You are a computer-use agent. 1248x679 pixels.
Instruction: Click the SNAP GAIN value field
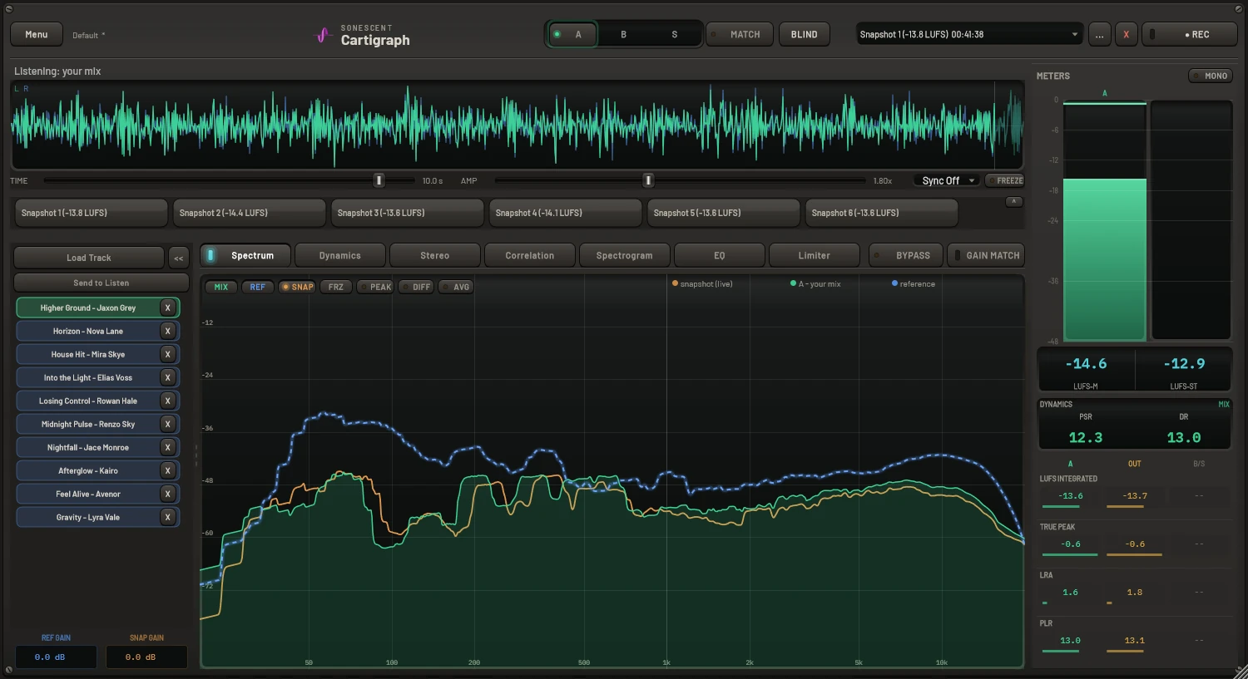click(146, 657)
